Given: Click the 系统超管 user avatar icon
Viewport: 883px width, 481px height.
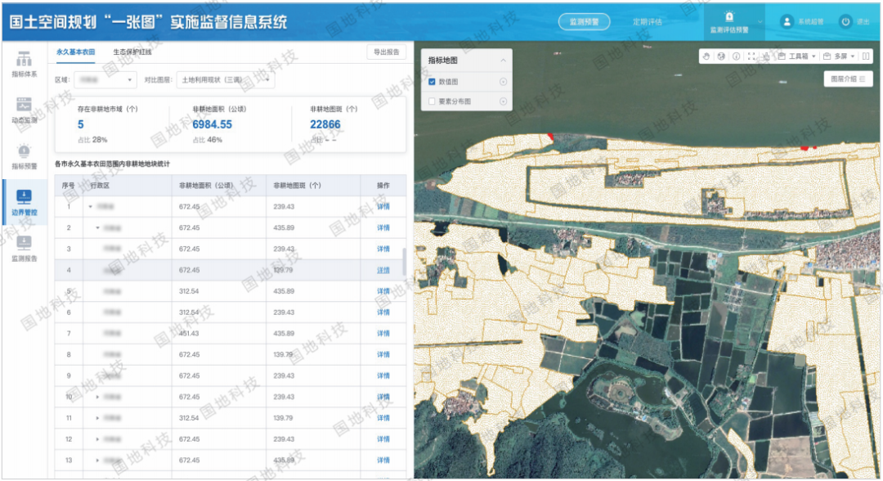Looking at the screenshot, I should (x=787, y=21).
